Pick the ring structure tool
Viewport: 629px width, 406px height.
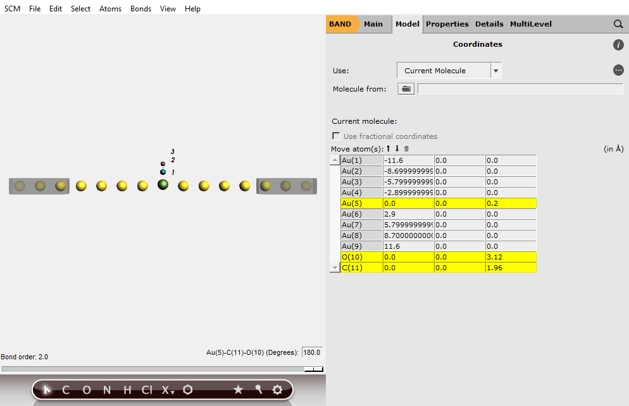click(187, 390)
